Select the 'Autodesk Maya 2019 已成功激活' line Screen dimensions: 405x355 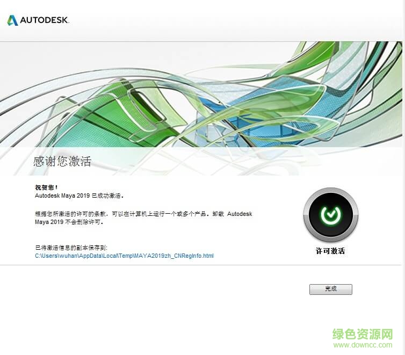pyautogui.click(x=79, y=195)
